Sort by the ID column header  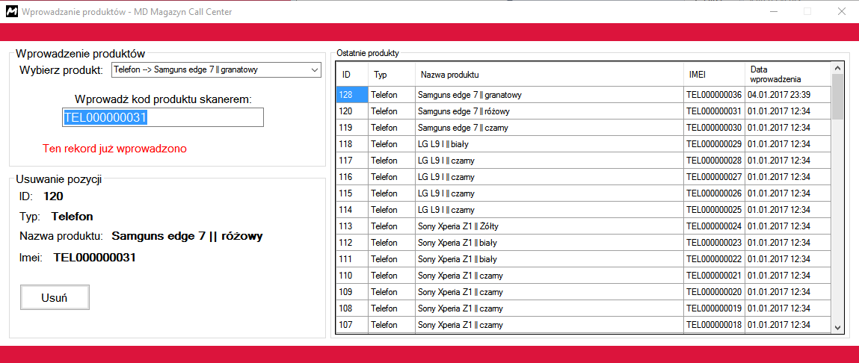click(351, 75)
